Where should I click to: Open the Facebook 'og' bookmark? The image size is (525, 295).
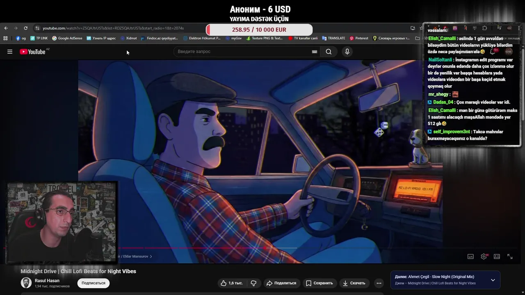tap(21, 38)
